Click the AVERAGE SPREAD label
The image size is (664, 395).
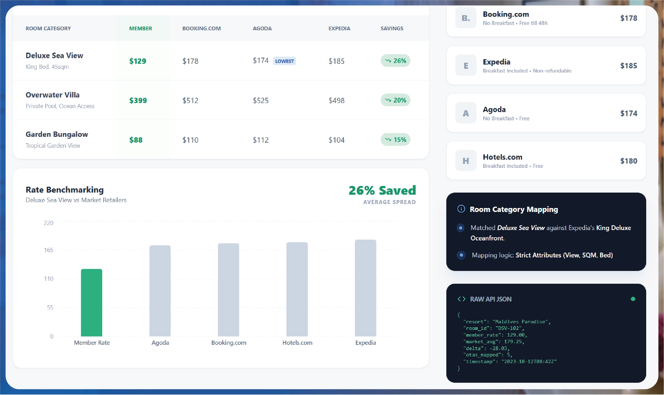coord(389,202)
